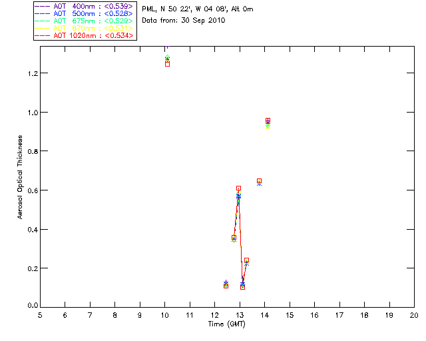Click the red square marker near 0.36 AOT

pos(234,237)
